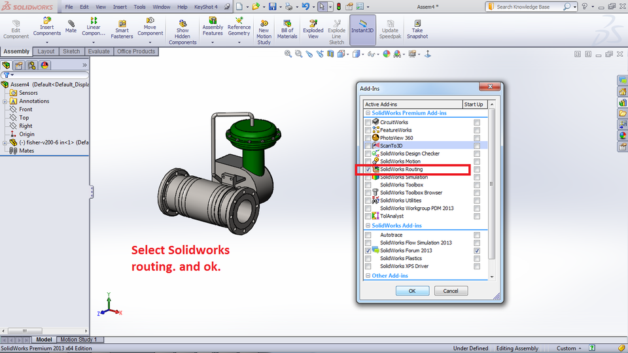
Task: Activate the Move Component tool
Action: (150, 26)
